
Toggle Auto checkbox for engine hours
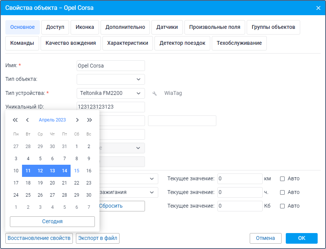pos(282,192)
